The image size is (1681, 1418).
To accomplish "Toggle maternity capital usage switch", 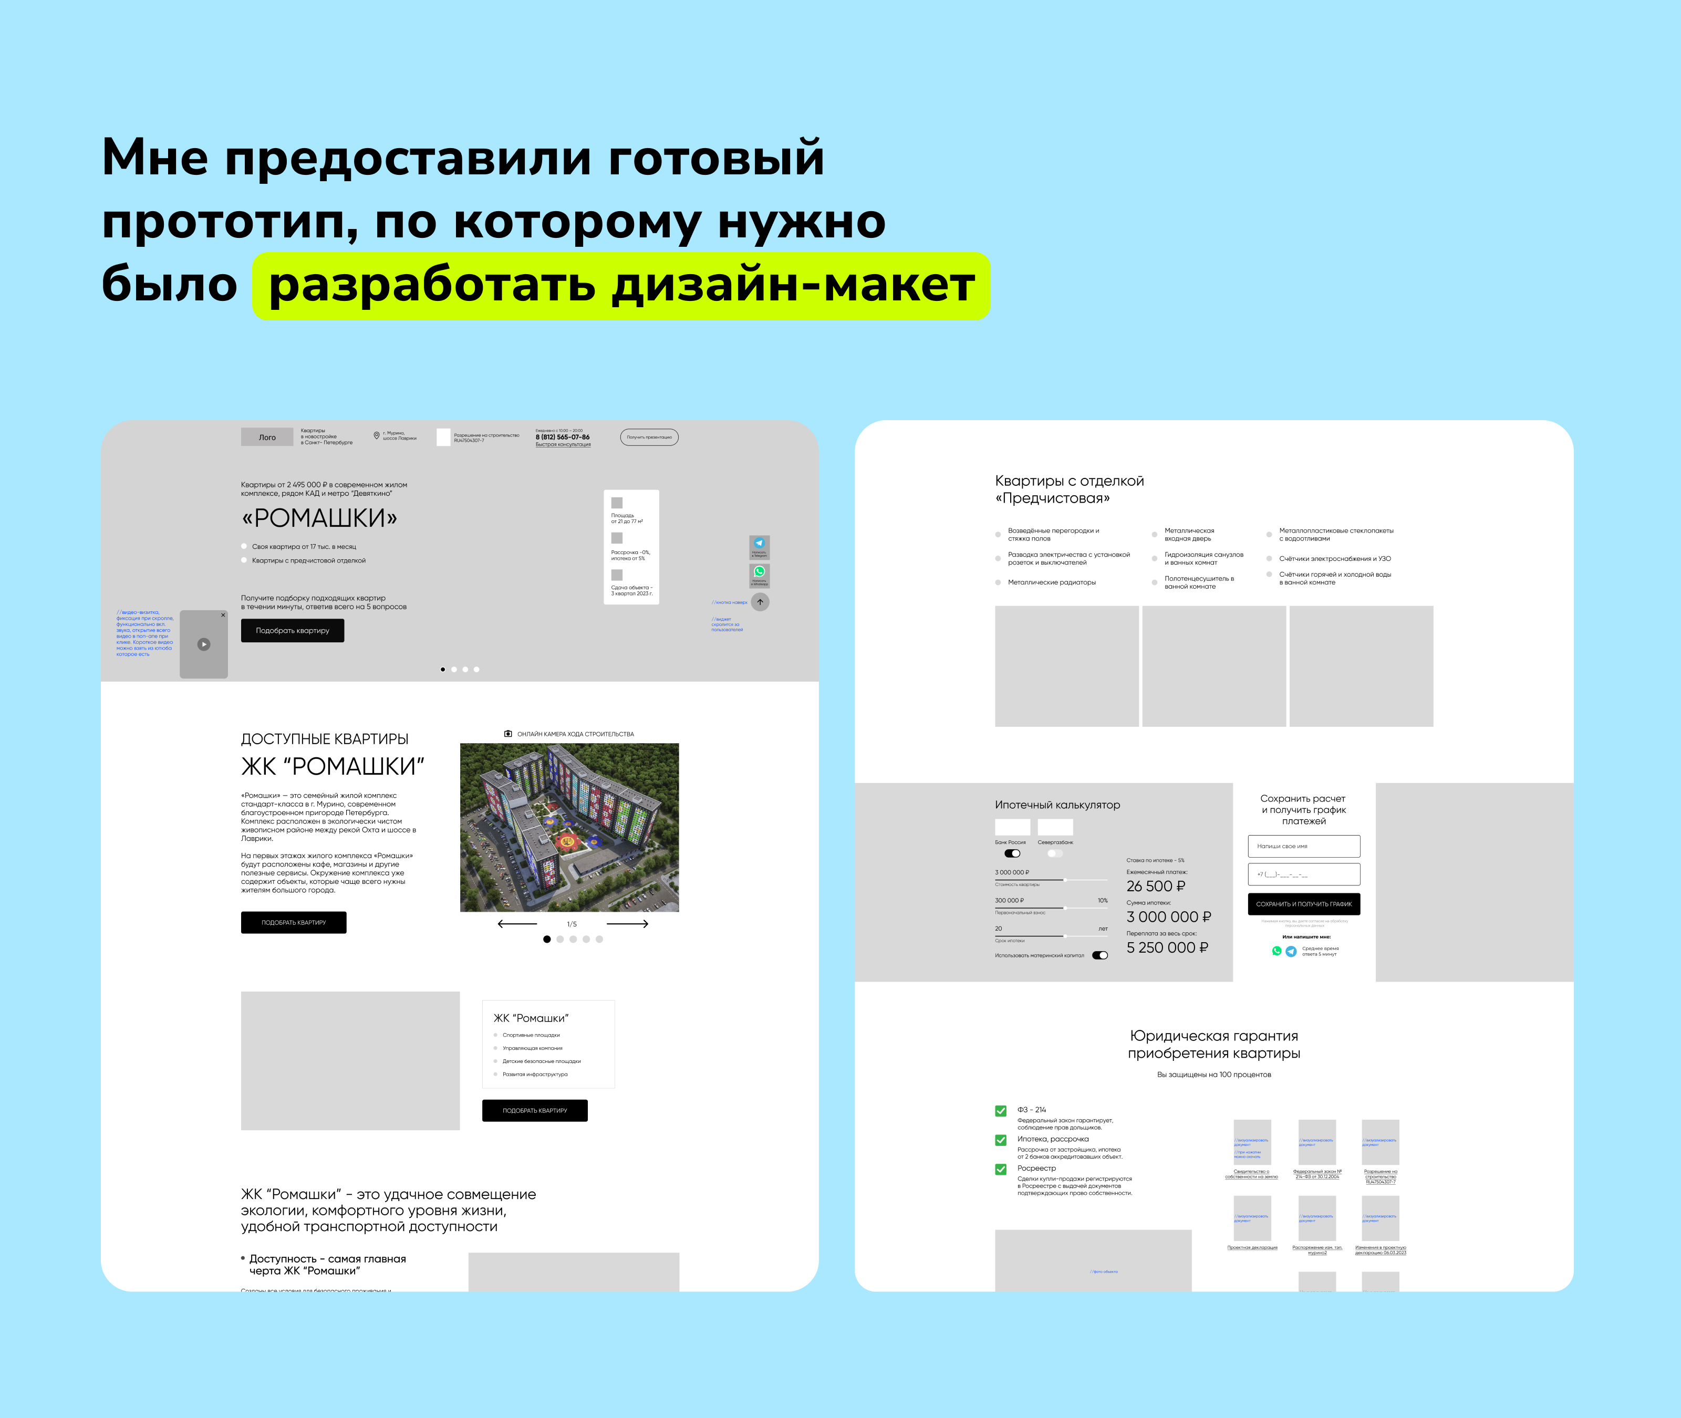I will 1099,955.
